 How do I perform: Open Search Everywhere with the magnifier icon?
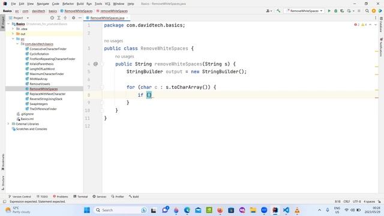[x=367, y=11]
